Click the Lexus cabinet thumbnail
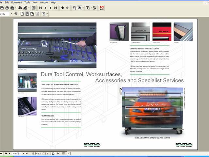The height and width of the screenshot is (157, 209). pyautogui.click(x=140, y=32)
